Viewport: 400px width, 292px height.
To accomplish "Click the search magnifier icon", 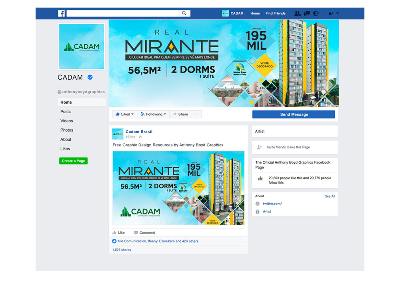I will (x=184, y=13).
